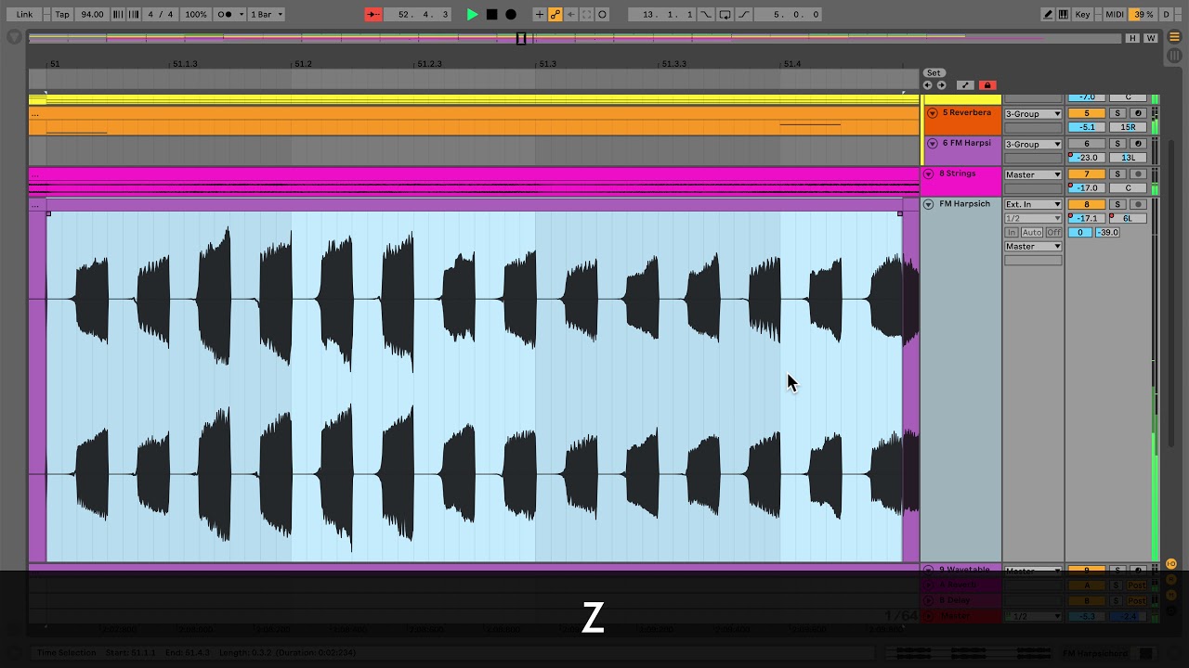Click the D disk overload indicator
This screenshot has height=668, width=1189.
click(1167, 14)
